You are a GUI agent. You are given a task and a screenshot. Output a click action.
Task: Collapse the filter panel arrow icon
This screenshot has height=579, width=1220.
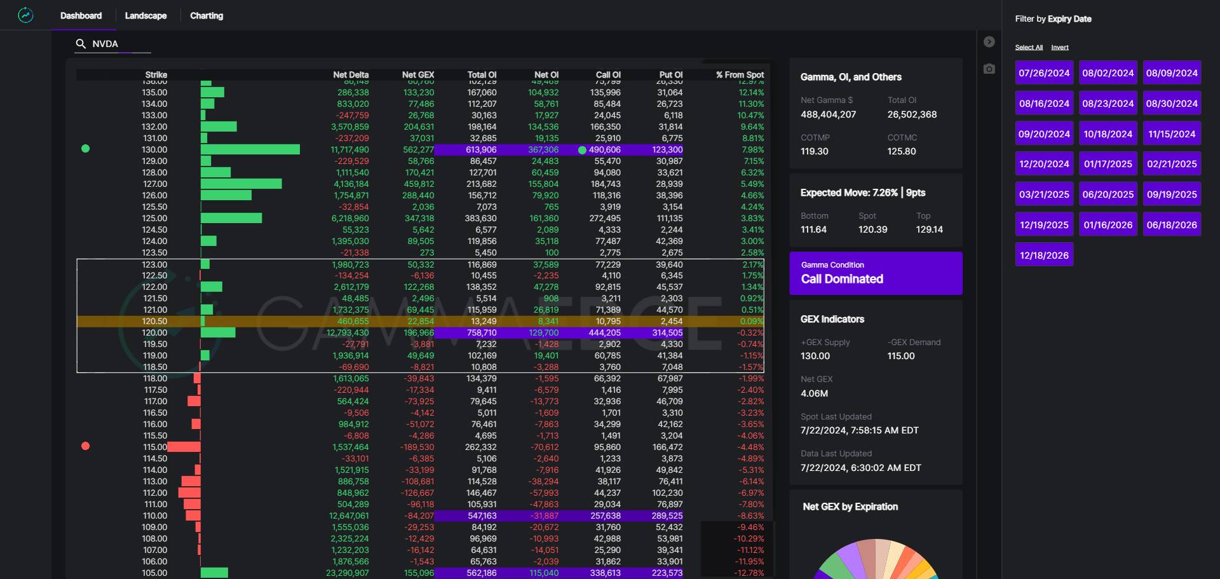[x=989, y=42]
